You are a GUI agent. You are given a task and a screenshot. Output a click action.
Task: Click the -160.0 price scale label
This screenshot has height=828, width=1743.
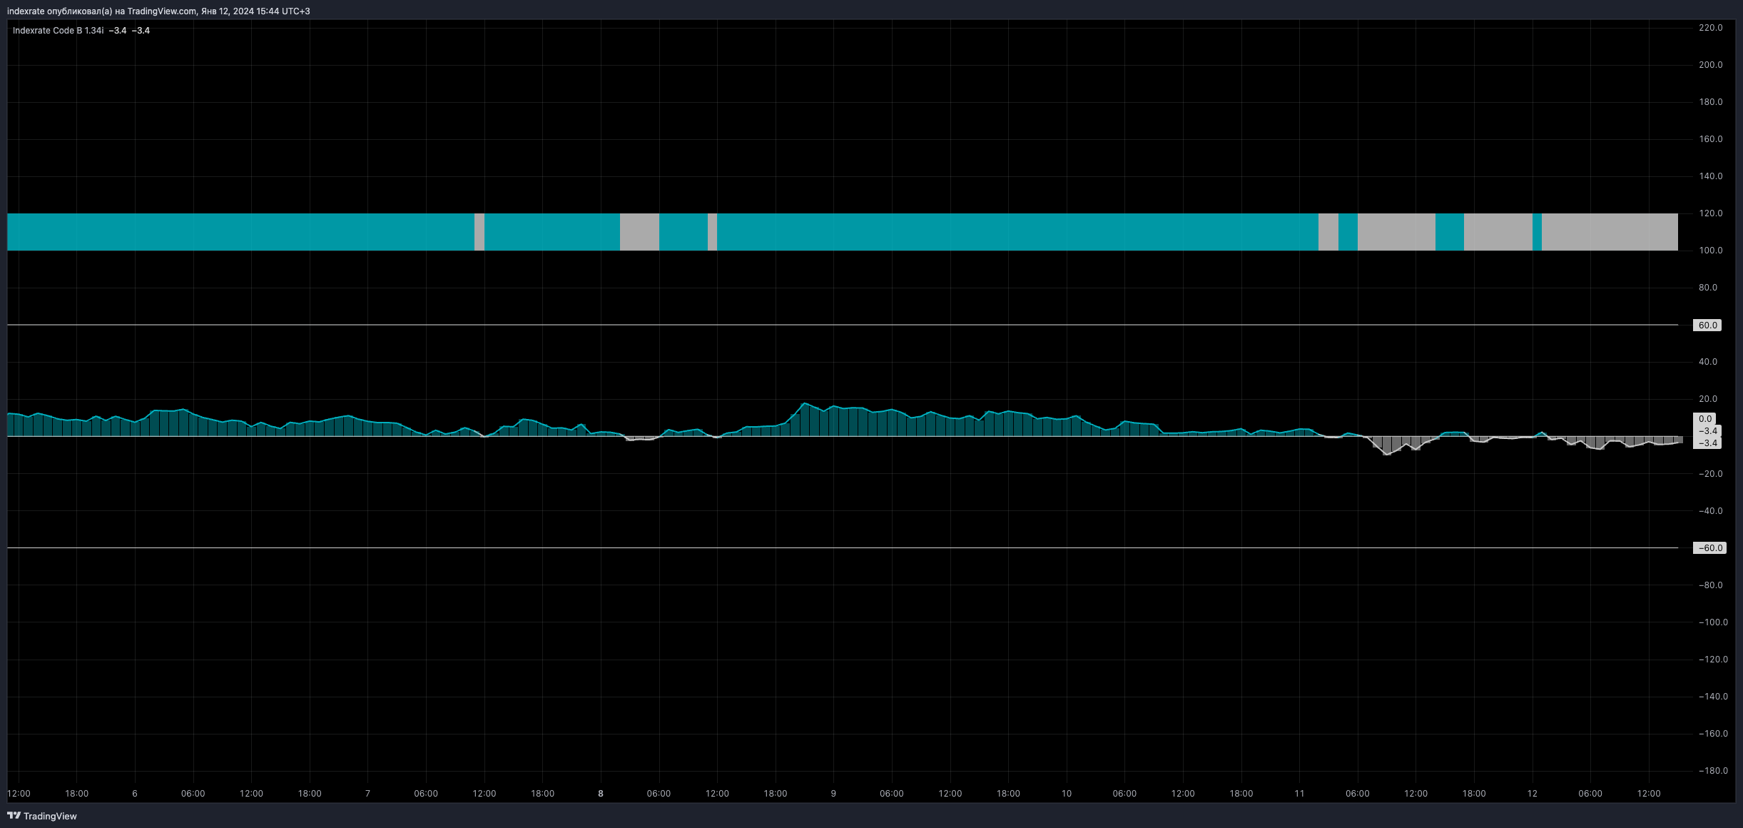(x=1712, y=734)
